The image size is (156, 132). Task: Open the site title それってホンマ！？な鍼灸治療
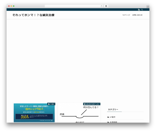(x=33, y=15)
